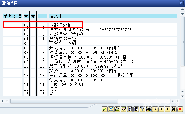Close the 组选择 window
This screenshot has height=114, width=185.
(181, 3)
